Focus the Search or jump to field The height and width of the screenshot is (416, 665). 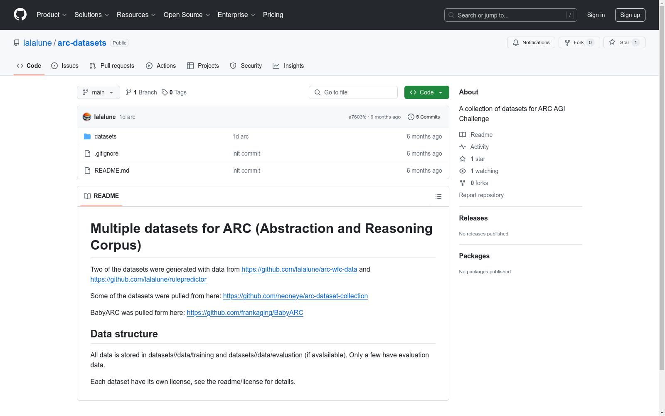tap(511, 15)
